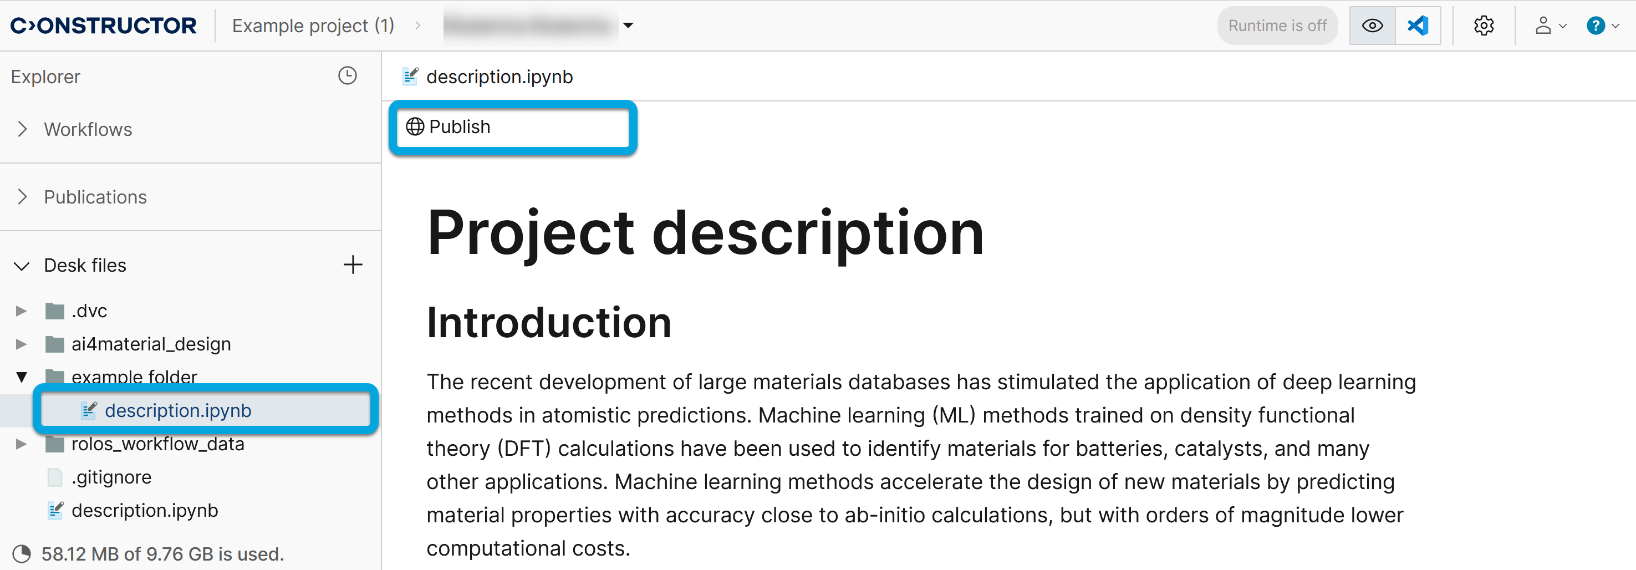Click the storage usage pie icon
This screenshot has width=1636, height=570.
(x=22, y=554)
